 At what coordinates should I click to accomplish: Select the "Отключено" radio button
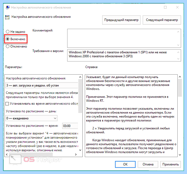[8, 46]
